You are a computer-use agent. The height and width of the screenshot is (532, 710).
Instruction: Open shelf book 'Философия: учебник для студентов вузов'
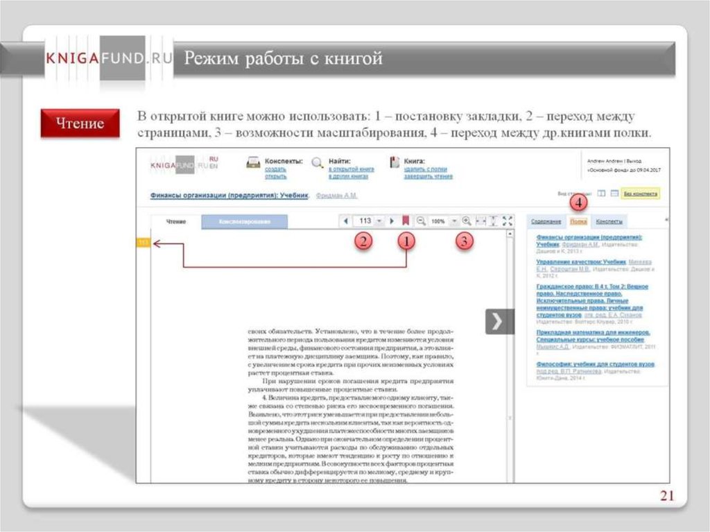coord(595,364)
